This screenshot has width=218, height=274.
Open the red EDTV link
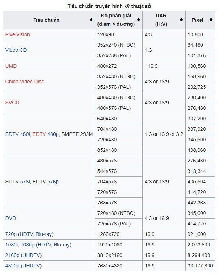pos(39,134)
